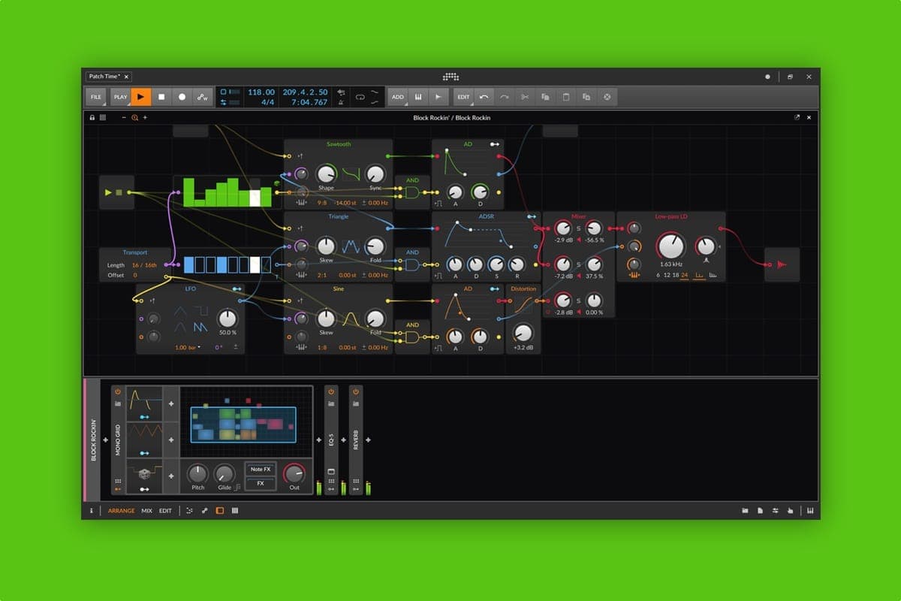Click the paste clipboard icon

click(x=566, y=97)
